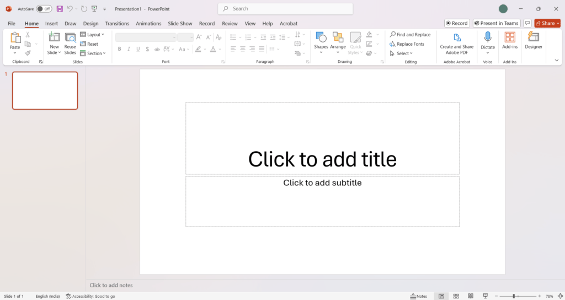565x300 pixels.
Task: Expand the Layout dropdown
Action: pyautogui.click(x=92, y=35)
